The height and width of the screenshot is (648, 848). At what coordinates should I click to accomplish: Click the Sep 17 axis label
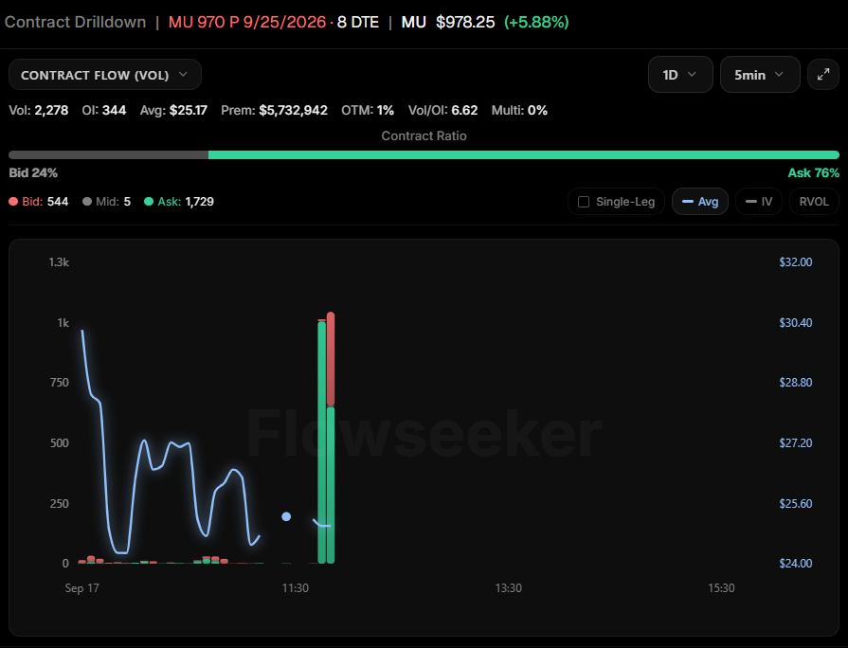point(82,588)
